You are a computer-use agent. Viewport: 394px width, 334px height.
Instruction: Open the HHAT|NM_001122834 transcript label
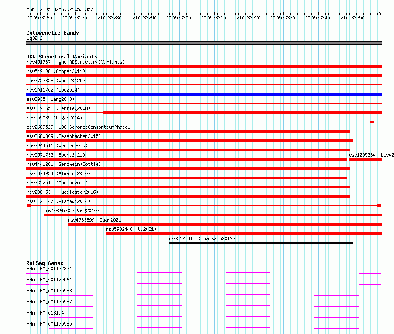pyautogui.click(x=49, y=269)
